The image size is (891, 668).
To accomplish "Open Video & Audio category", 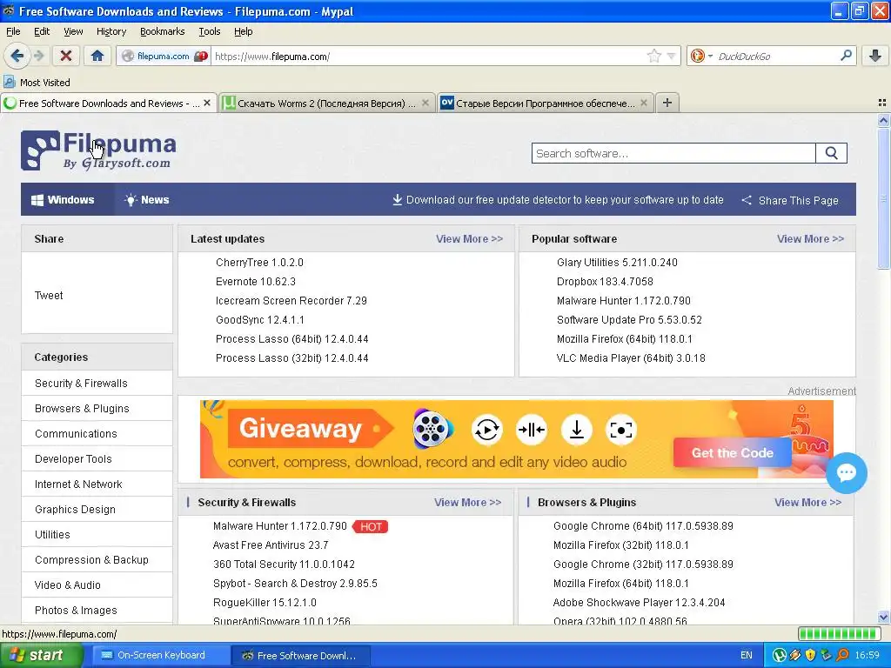I will 97,585.
